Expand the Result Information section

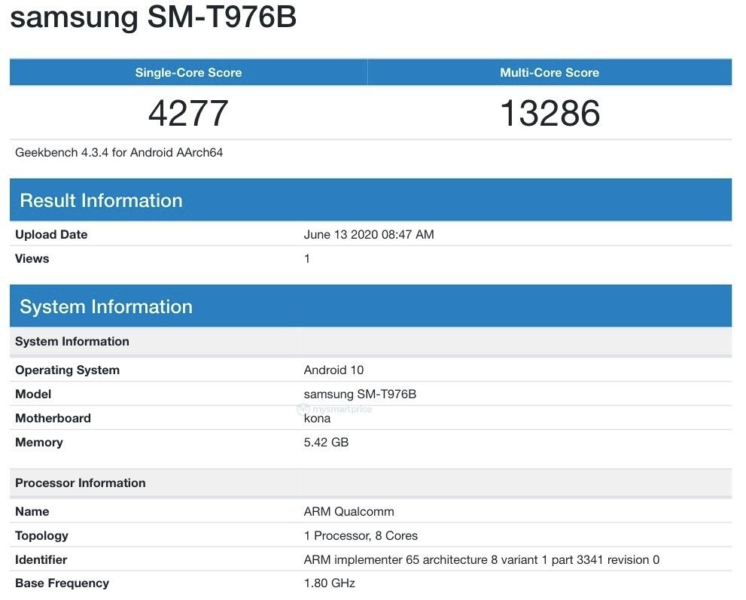pyautogui.click(x=102, y=200)
